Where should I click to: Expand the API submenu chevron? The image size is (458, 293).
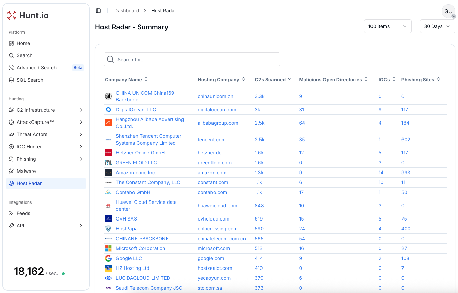pos(81,226)
